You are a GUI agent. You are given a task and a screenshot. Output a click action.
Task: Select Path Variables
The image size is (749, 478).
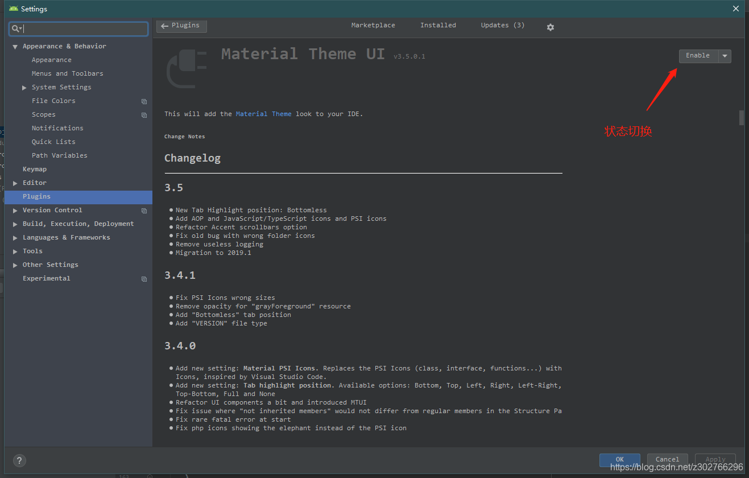point(60,155)
